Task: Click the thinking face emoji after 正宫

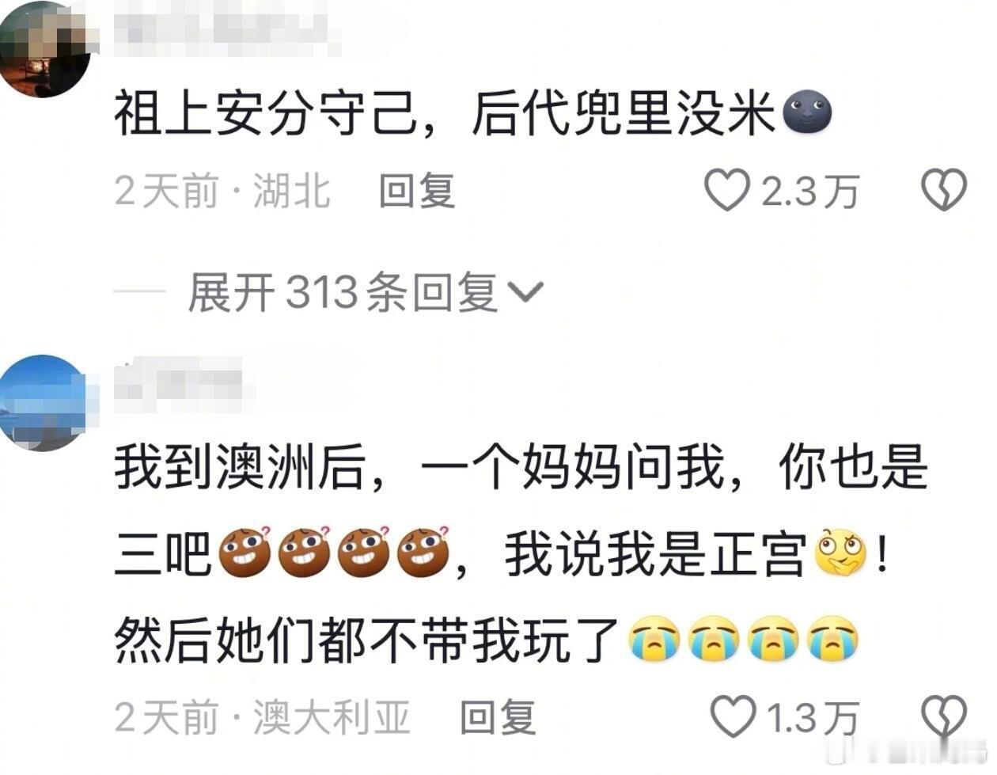Action: click(841, 553)
